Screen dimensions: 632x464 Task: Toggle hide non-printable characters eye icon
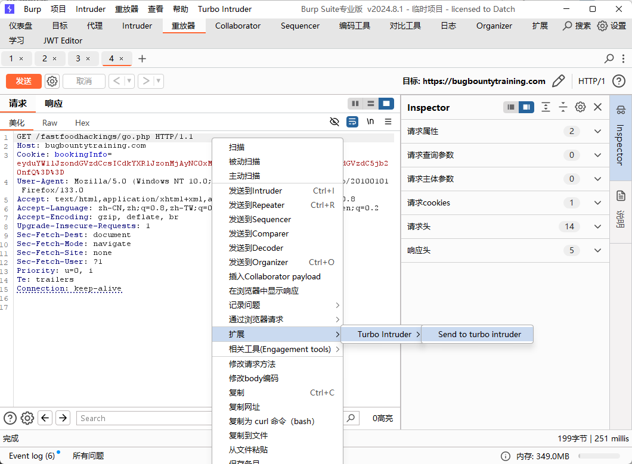(334, 122)
